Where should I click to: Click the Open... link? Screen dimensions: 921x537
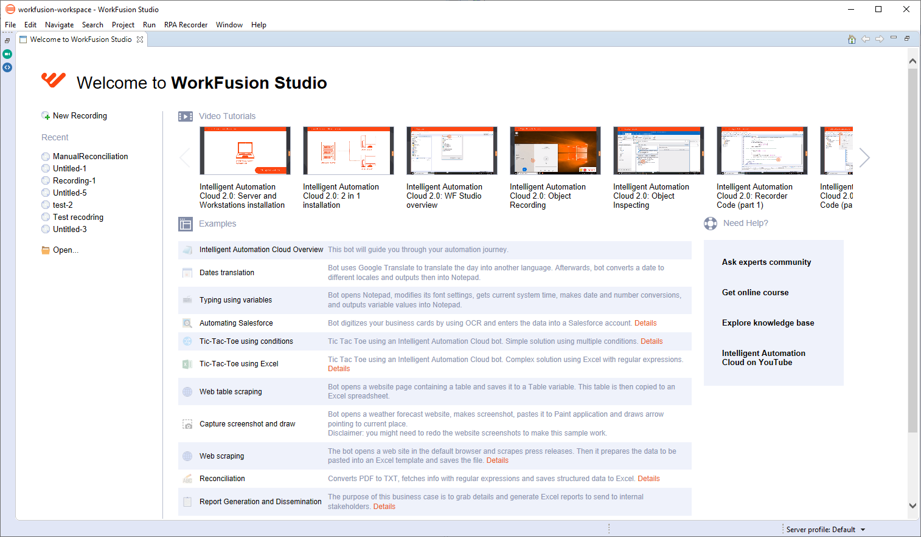click(66, 250)
